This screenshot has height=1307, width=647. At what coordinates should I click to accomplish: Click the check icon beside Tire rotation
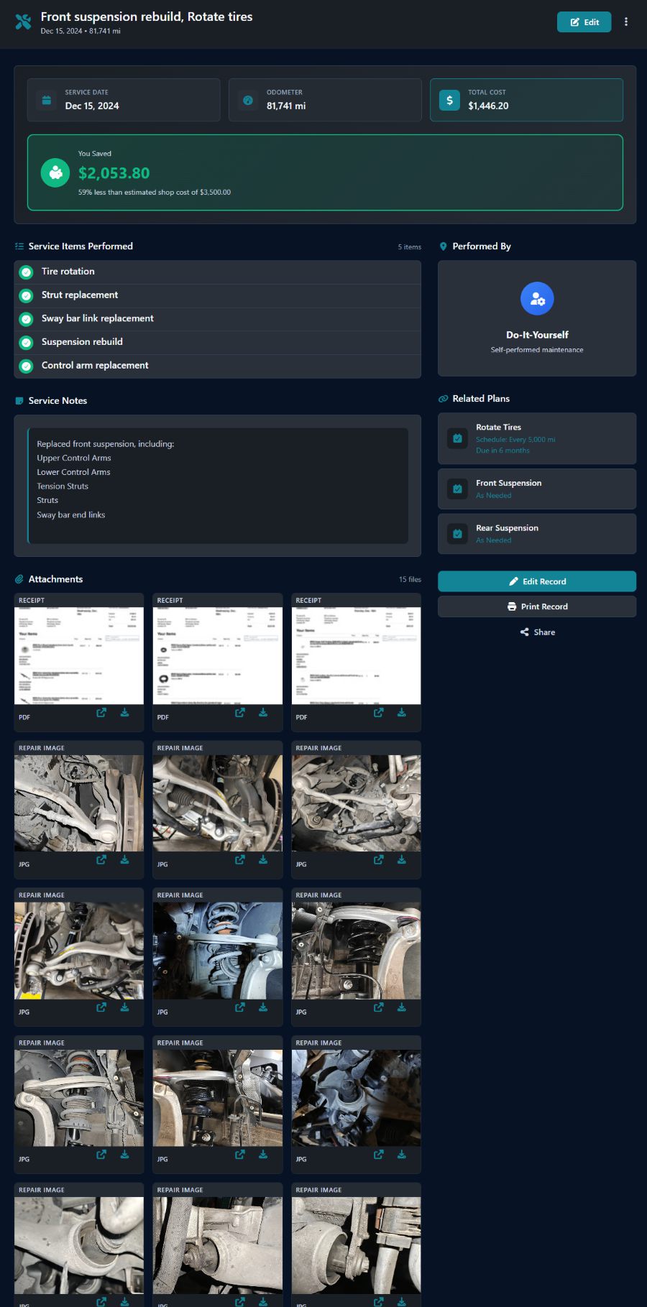coord(27,272)
